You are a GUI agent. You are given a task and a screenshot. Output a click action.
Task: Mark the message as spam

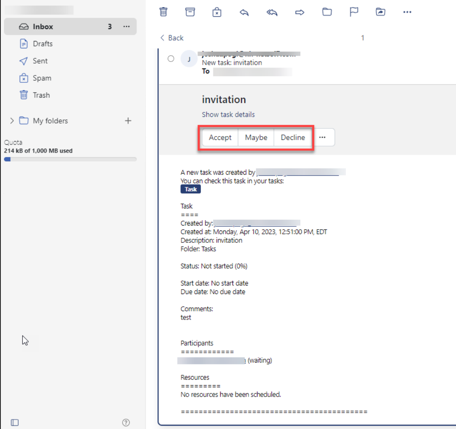click(217, 12)
